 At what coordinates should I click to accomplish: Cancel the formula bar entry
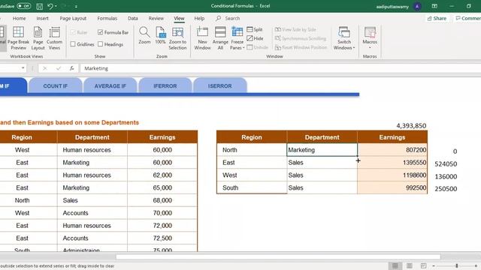click(x=45, y=68)
